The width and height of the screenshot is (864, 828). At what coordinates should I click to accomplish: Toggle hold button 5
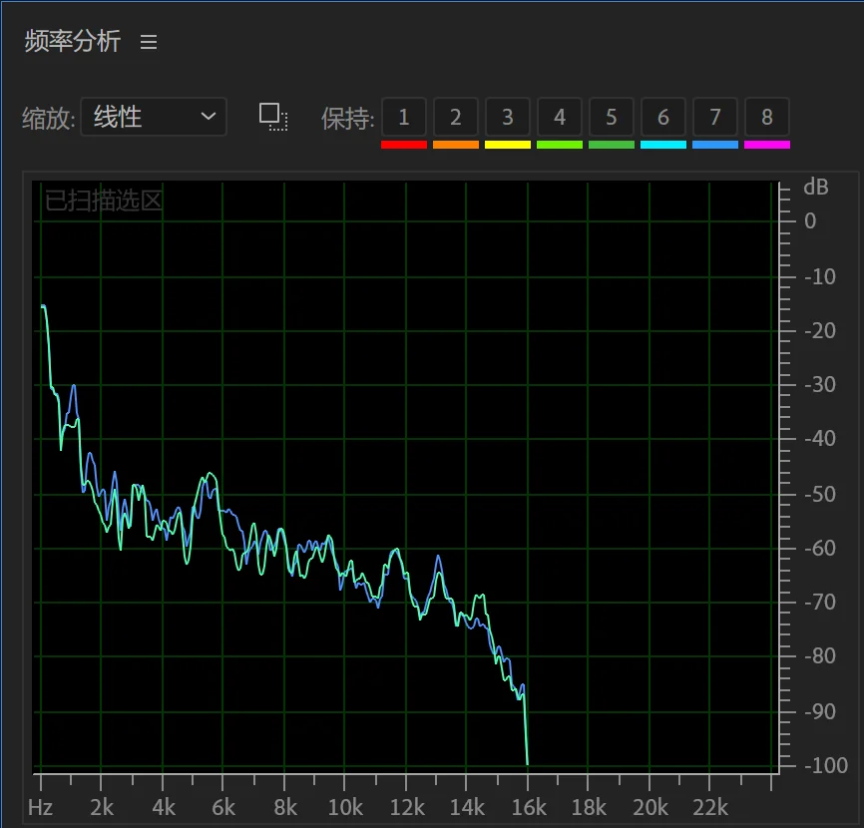tap(611, 117)
